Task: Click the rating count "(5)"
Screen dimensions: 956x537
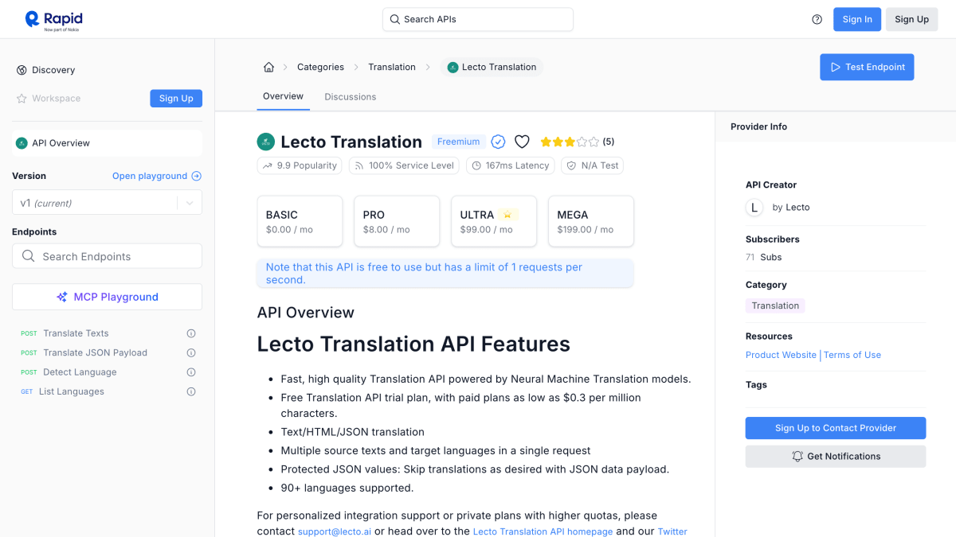Action: point(609,142)
